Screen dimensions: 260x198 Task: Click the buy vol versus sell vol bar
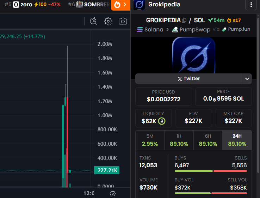[211, 193]
